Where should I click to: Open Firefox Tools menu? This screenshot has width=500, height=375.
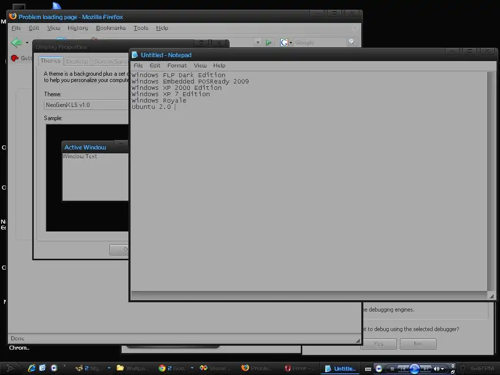coord(141,28)
